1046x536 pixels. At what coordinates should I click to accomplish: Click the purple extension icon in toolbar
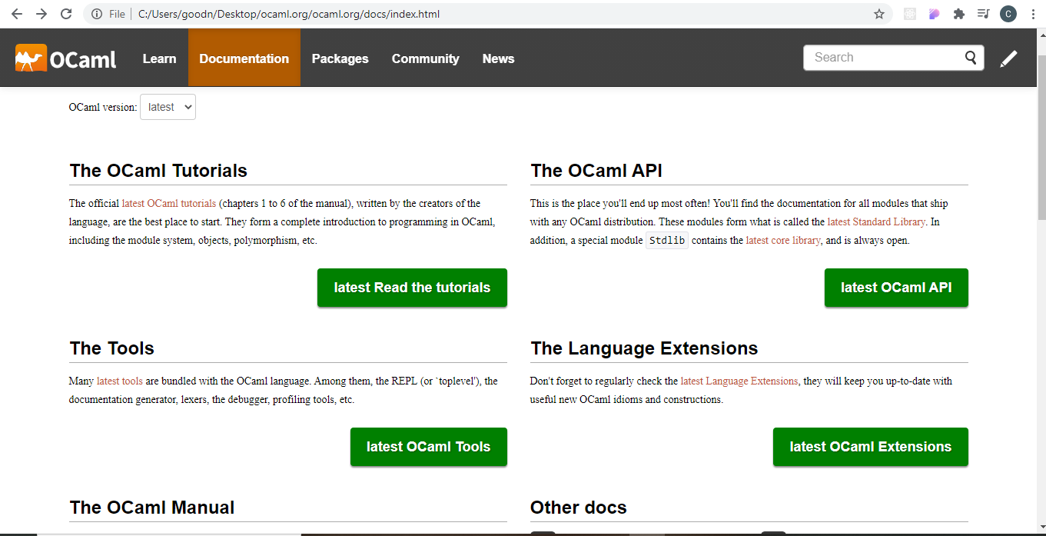(x=934, y=14)
